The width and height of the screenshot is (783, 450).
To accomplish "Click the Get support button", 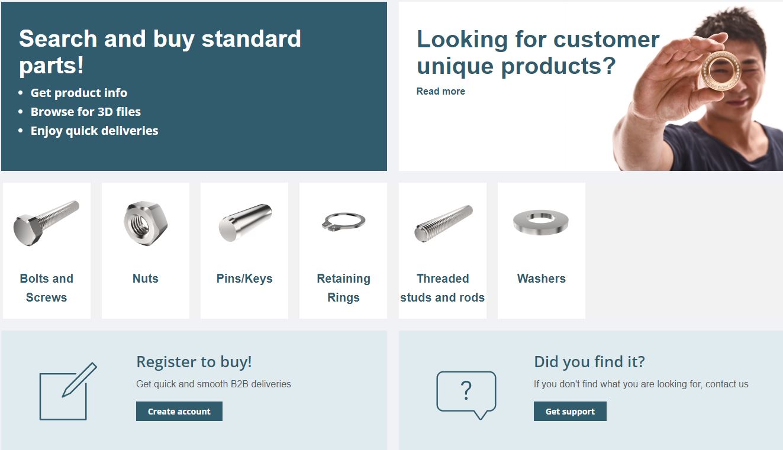I will [x=570, y=412].
